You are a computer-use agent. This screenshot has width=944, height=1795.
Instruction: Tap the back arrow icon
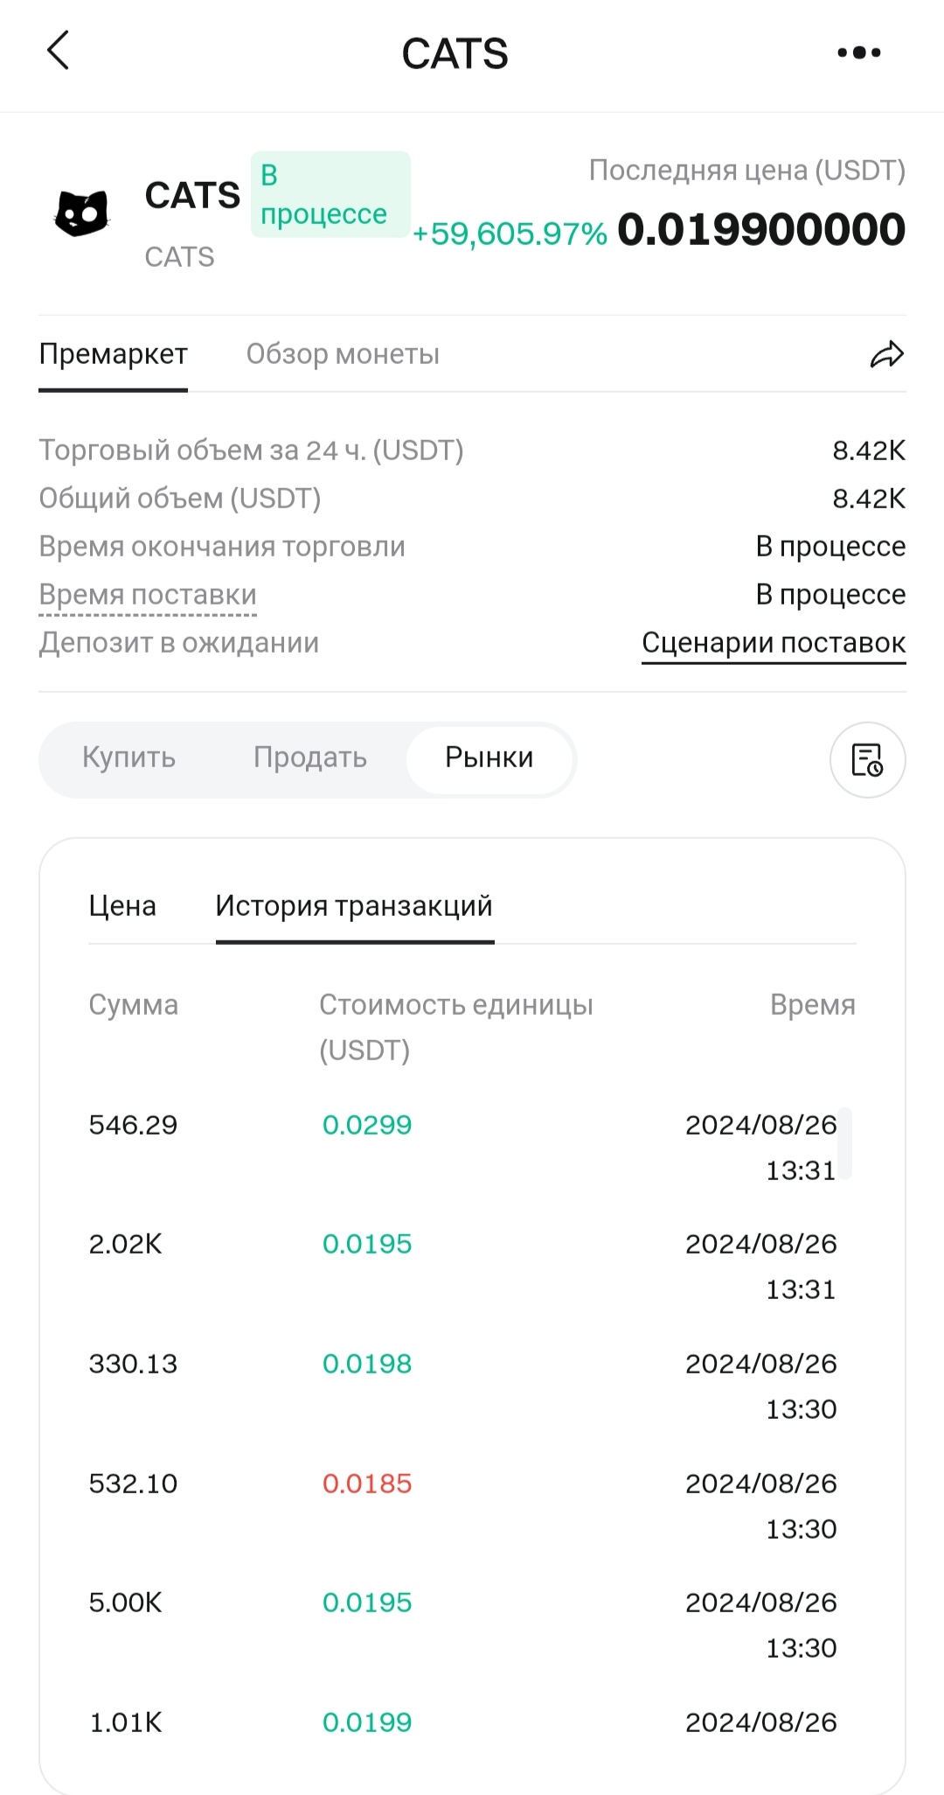tap(58, 51)
